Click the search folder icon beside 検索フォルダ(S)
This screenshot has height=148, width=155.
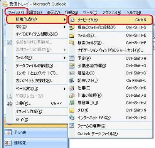(72, 43)
